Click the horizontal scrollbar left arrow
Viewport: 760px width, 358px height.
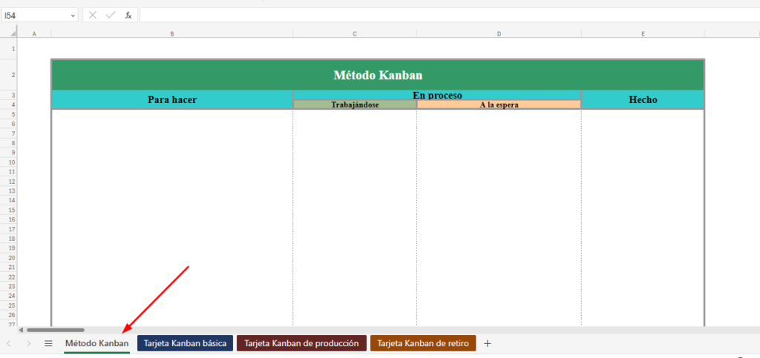pos(22,330)
